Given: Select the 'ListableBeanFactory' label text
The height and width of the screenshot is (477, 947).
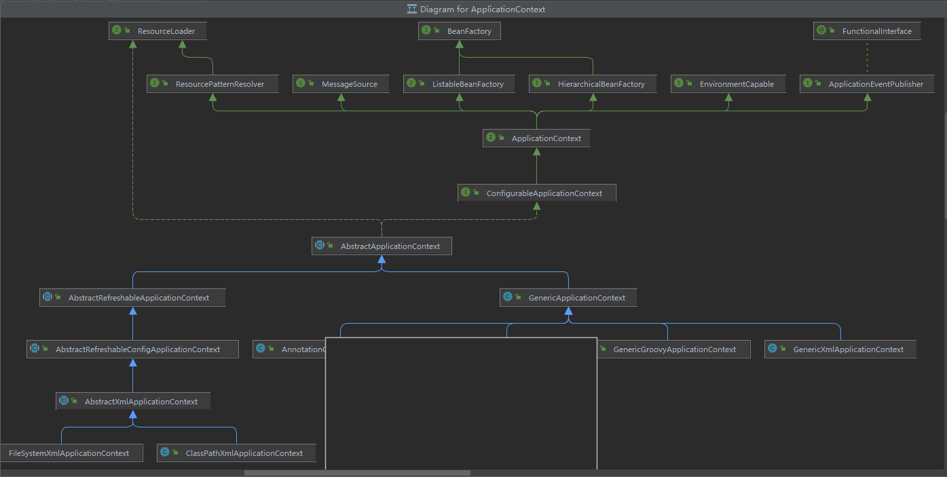Looking at the screenshot, I should (468, 84).
